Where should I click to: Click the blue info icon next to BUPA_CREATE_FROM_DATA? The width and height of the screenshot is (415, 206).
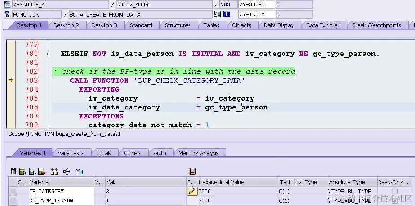[x=227, y=14]
